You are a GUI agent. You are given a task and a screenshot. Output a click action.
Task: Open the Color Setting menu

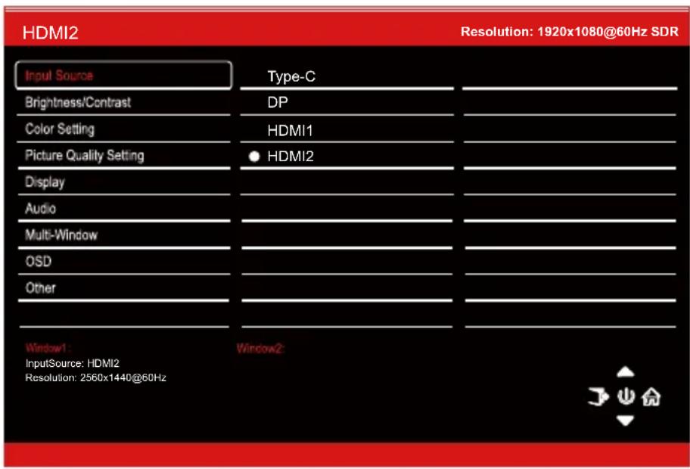(x=123, y=129)
